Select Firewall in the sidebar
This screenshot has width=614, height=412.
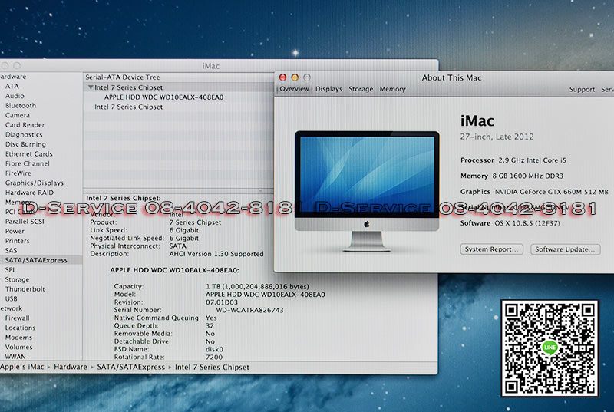tap(17, 318)
